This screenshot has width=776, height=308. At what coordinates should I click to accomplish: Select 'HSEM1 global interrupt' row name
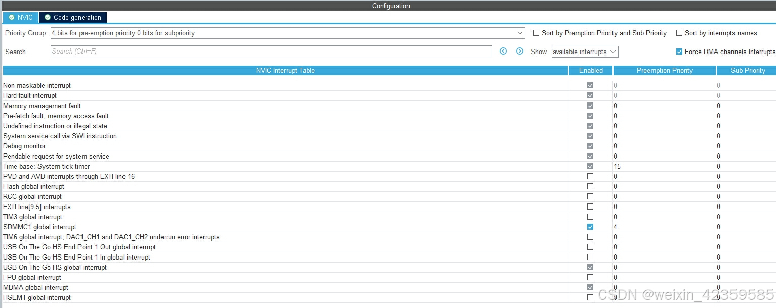point(37,298)
